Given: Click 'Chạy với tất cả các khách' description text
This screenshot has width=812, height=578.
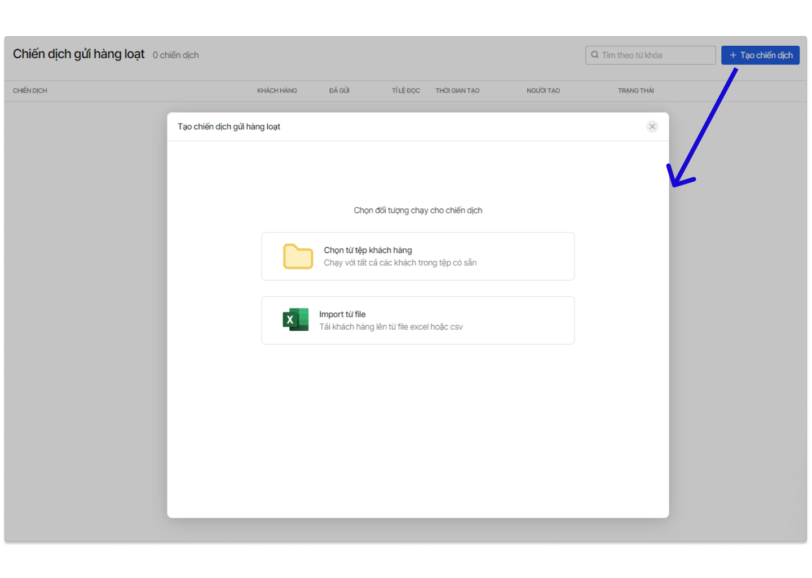Looking at the screenshot, I should (400, 263).
